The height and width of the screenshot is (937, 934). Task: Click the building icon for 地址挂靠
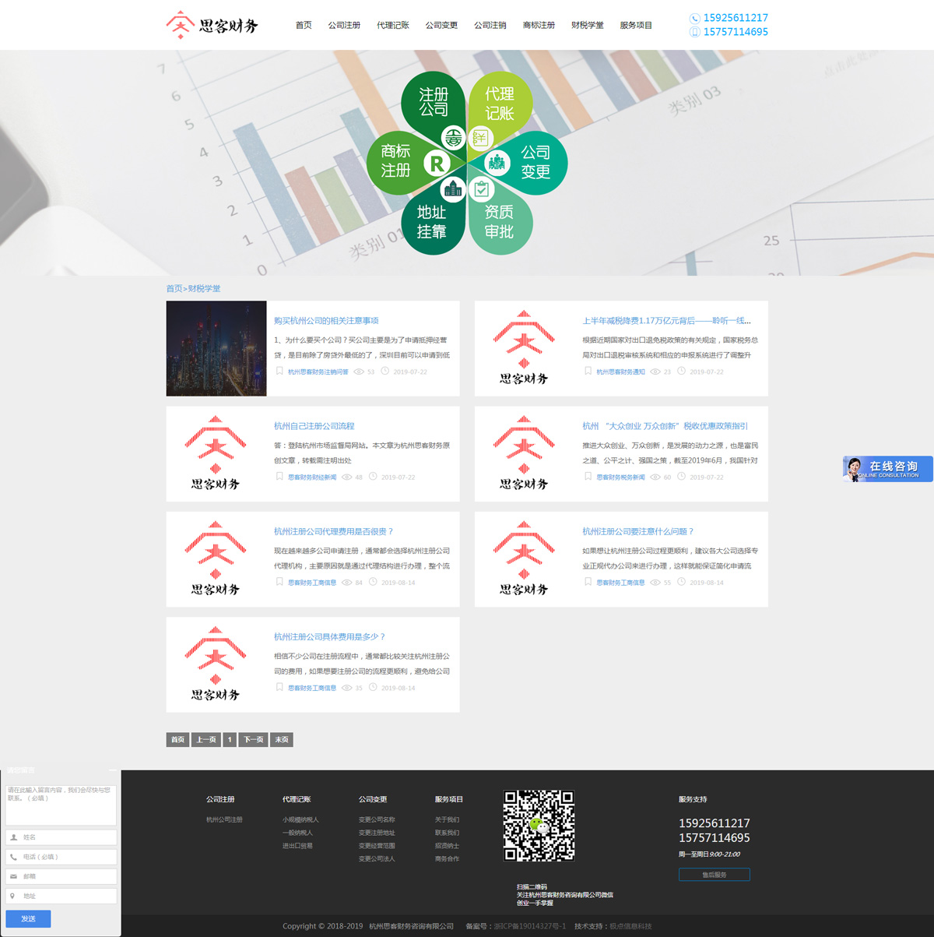coord(452,188)
